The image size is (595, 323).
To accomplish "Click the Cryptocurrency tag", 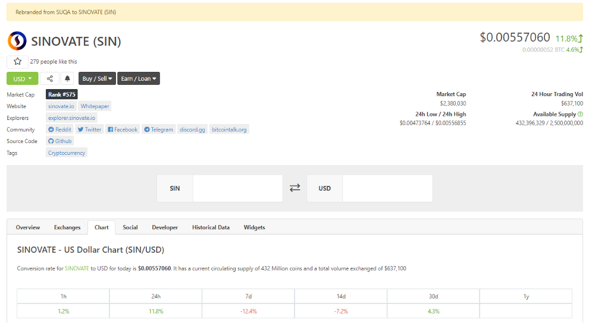I will click(67, 153).
